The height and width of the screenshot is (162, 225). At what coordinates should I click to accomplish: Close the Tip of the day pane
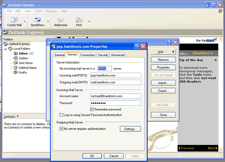tap(216, 60)
